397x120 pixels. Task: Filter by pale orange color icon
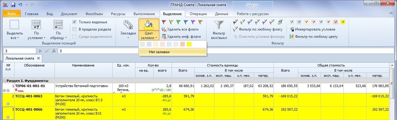pyautogui.click(x=306, y=22)
